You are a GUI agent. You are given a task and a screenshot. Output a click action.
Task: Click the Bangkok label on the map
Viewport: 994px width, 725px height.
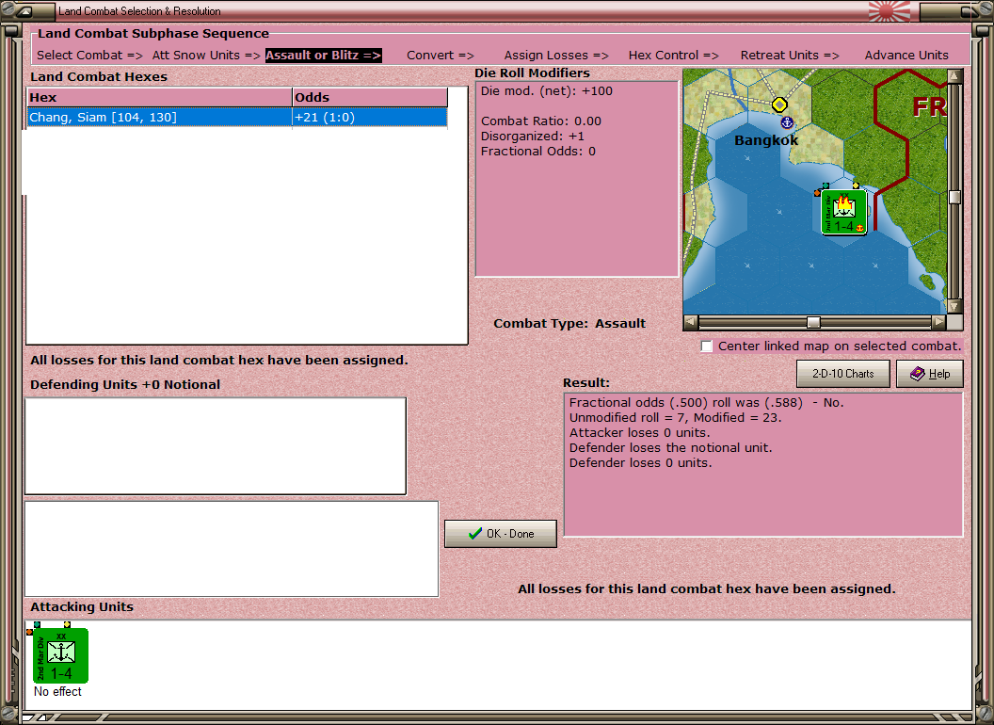point(766,140)
